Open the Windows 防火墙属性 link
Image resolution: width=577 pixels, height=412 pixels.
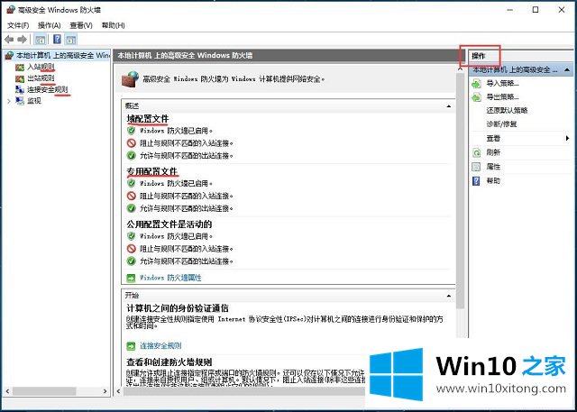point(170,278)
